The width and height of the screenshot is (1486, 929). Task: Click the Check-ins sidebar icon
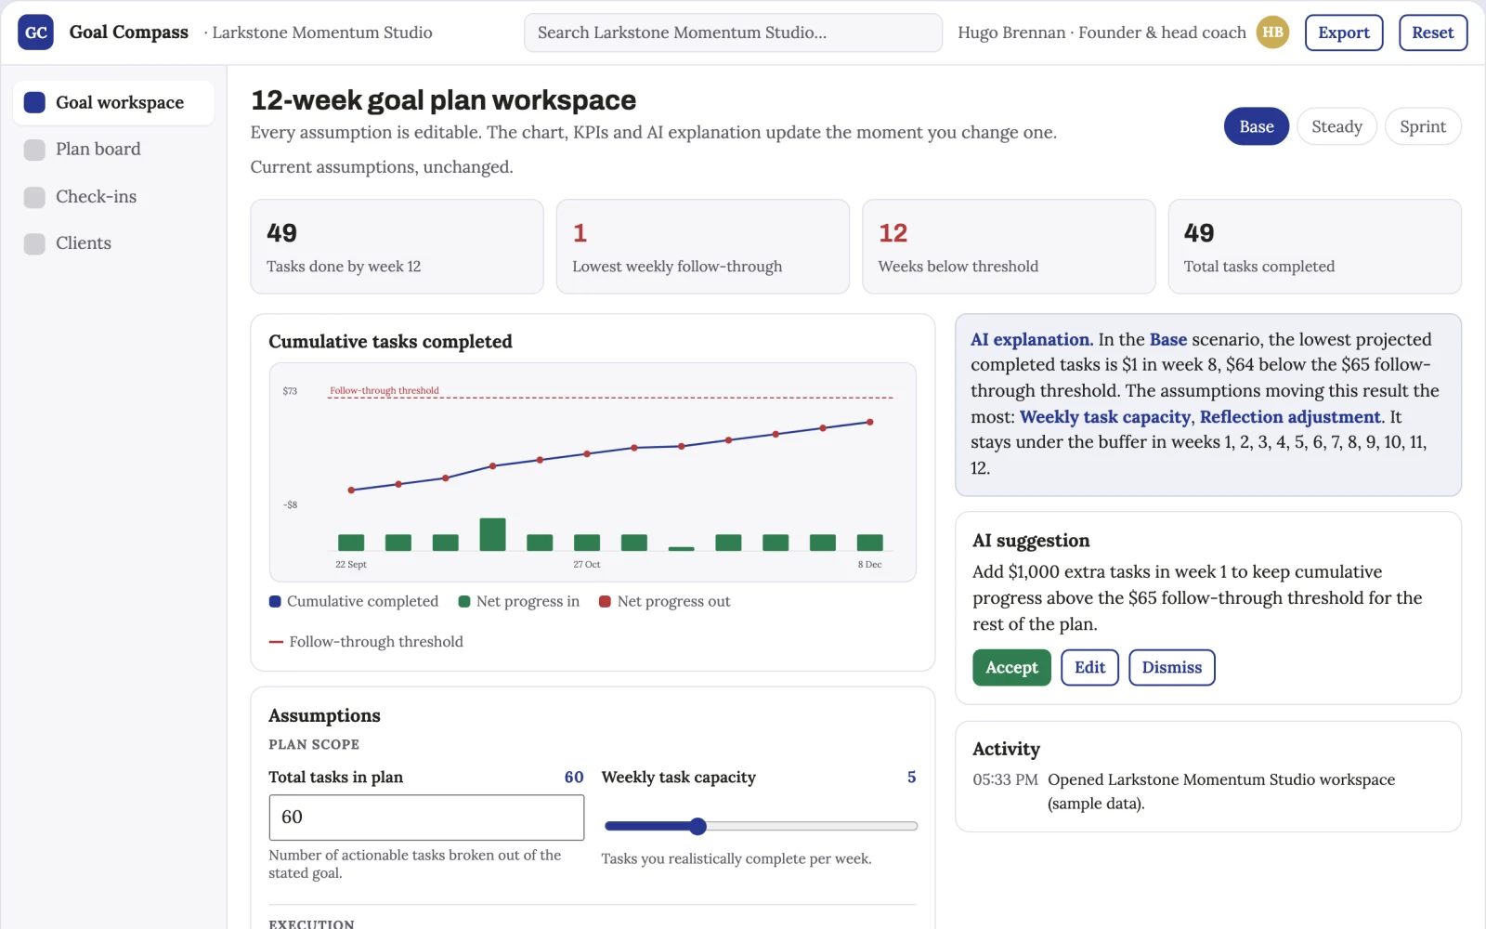[x=34, y=197]
